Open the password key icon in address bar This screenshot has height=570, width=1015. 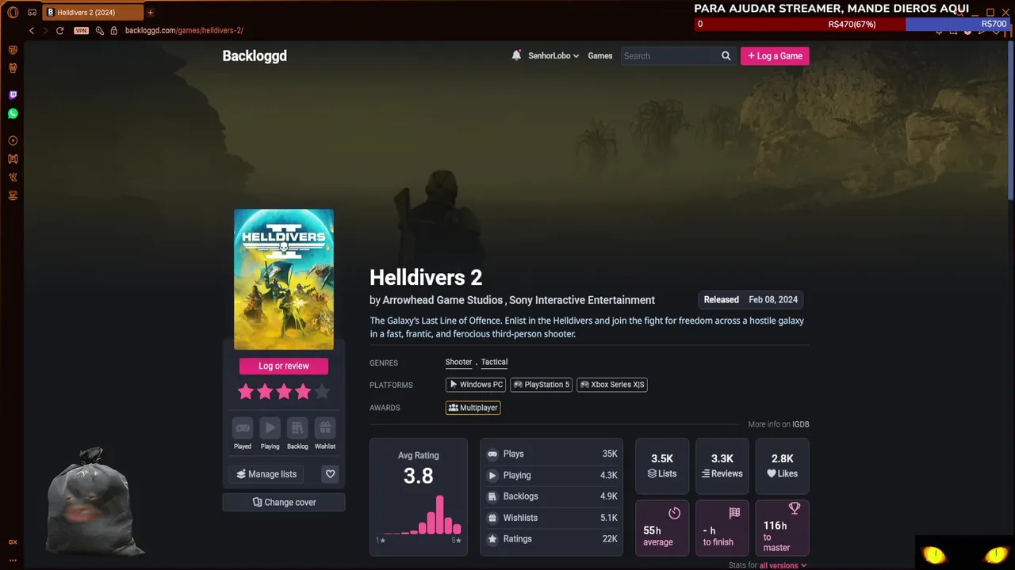99,31
